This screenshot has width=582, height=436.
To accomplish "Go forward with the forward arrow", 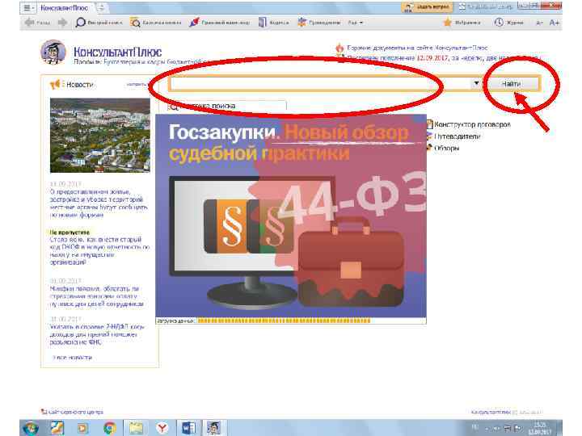I will (x=63, y=23).
